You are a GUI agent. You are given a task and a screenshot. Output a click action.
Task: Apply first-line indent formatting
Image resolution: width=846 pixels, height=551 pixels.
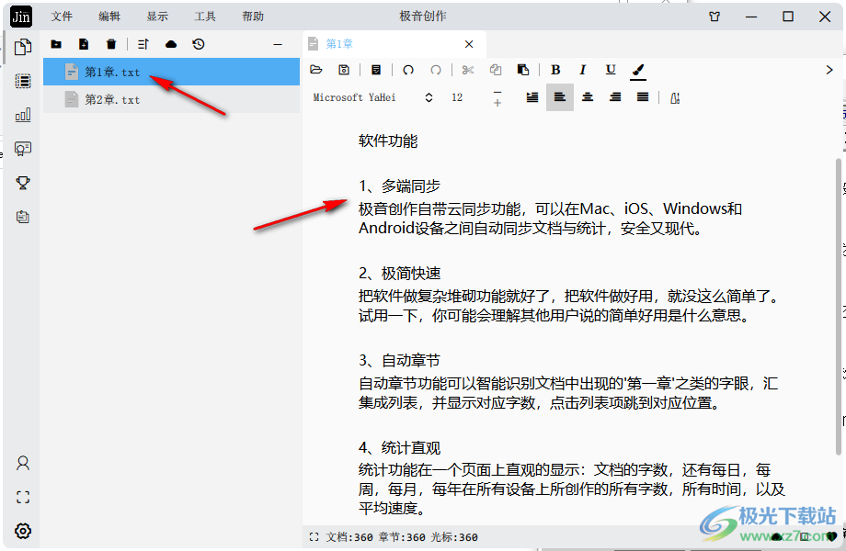(x=532, y=97)
